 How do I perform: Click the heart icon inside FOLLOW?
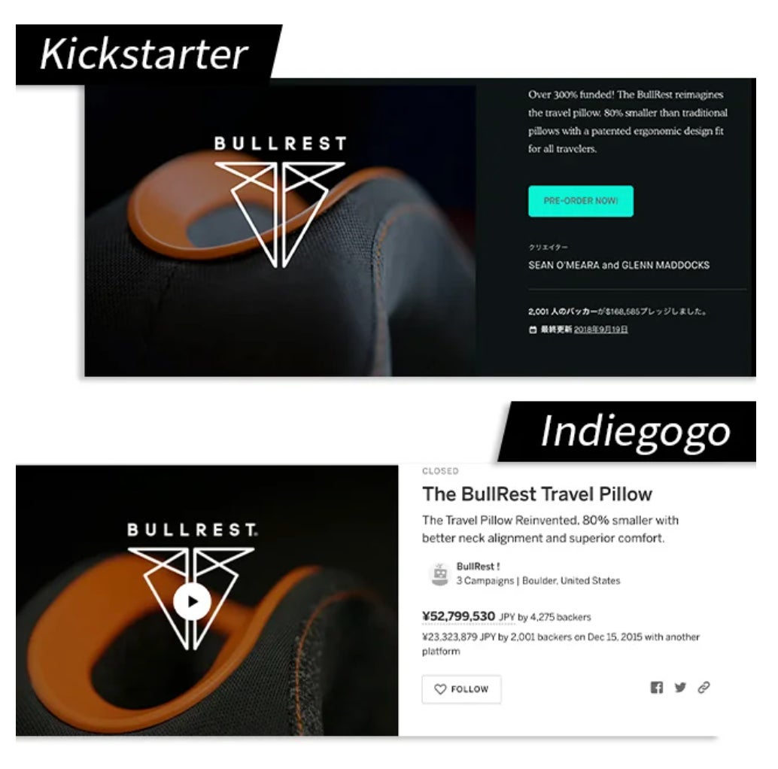point(440,689)
